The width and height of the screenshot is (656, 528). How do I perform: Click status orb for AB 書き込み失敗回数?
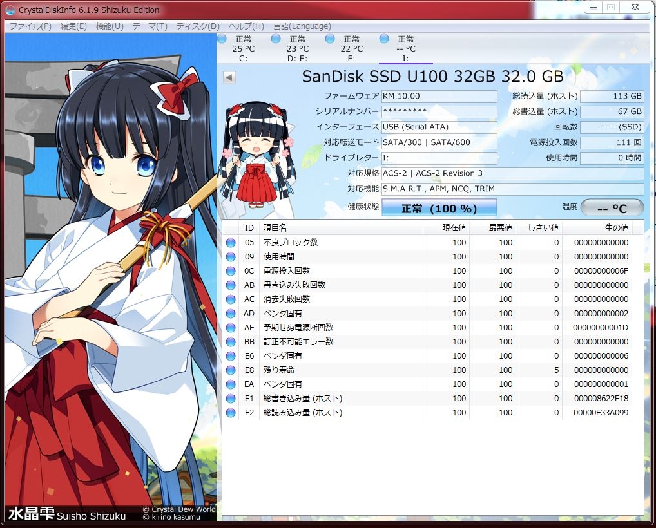coord(231,285)
